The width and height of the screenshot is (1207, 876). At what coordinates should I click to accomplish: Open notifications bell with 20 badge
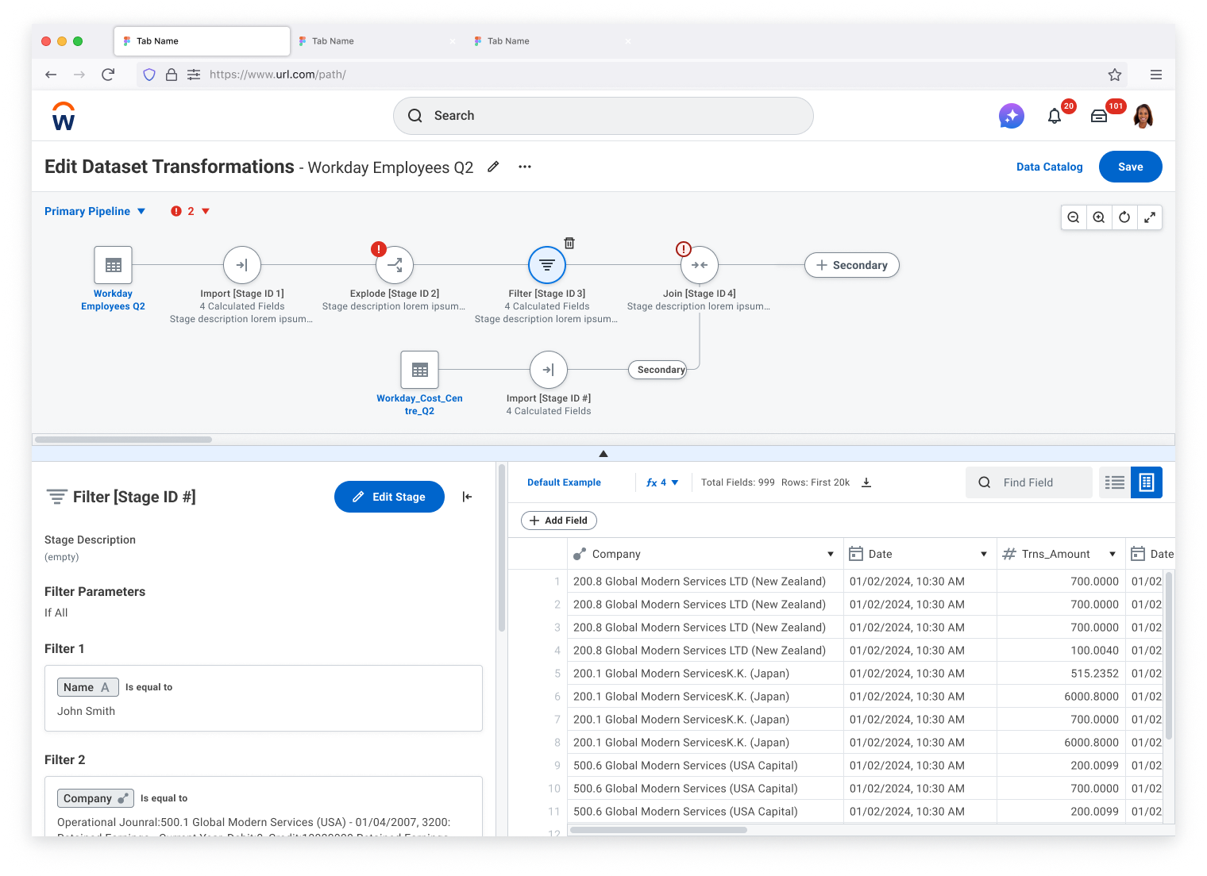(x=1055, y=116)
